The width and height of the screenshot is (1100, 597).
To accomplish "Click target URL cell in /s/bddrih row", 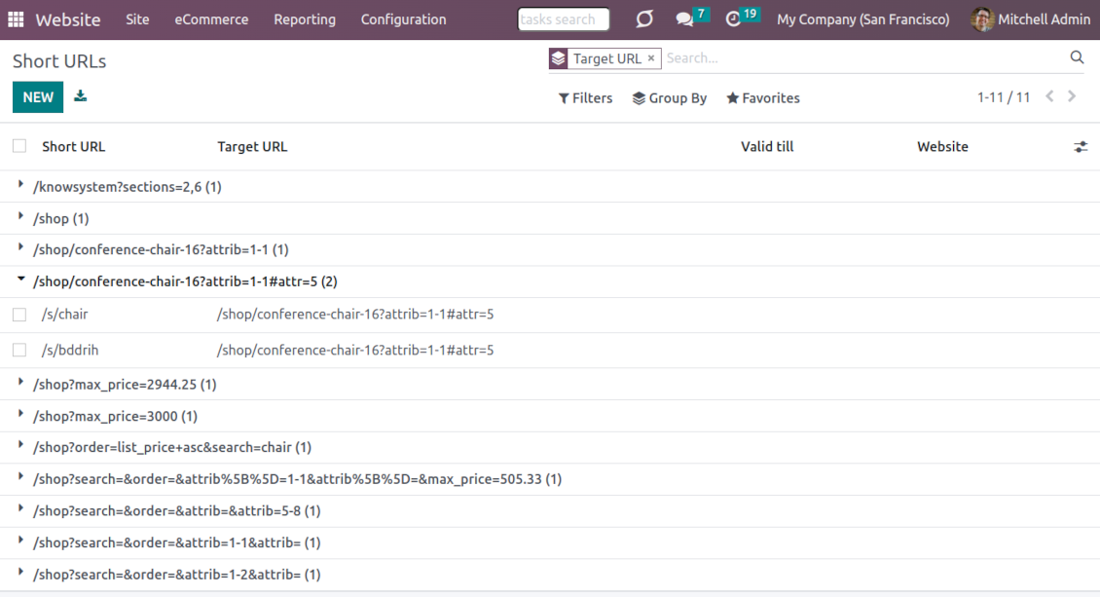I will [x=355, y=350].
